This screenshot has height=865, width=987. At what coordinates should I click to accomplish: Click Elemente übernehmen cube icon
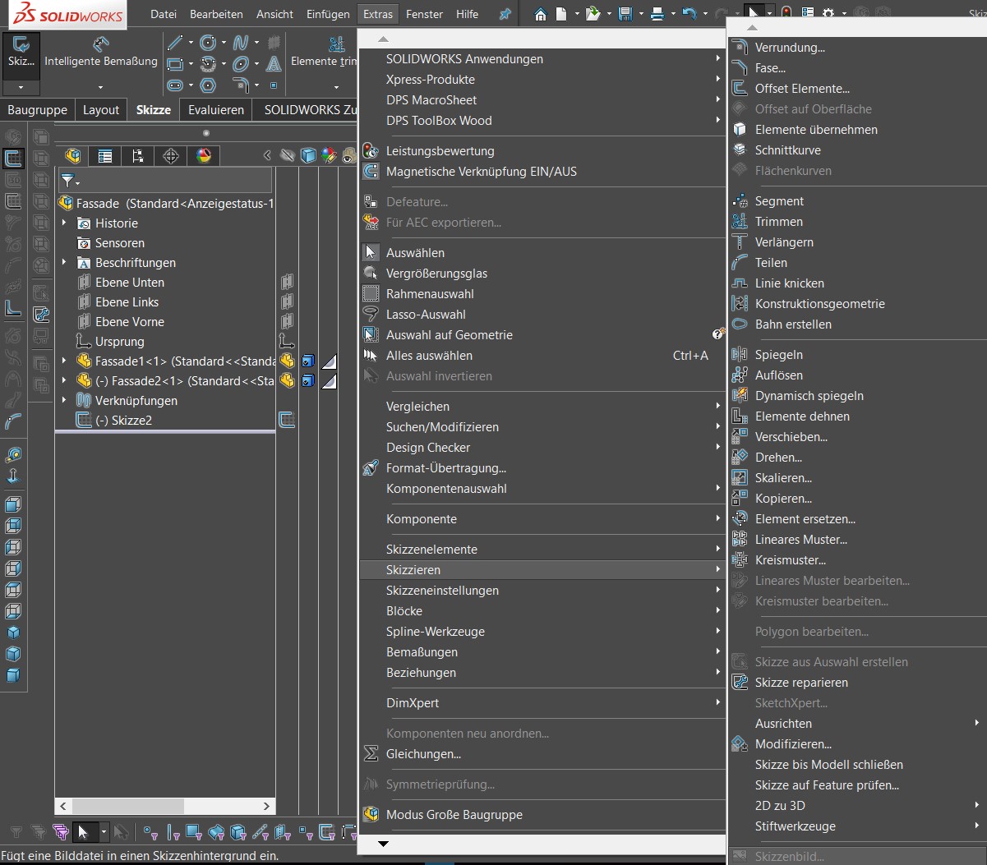[x=740, y=130]
